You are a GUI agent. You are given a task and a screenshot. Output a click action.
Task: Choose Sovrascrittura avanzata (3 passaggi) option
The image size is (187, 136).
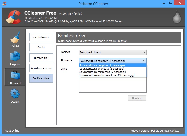(113, 69)
